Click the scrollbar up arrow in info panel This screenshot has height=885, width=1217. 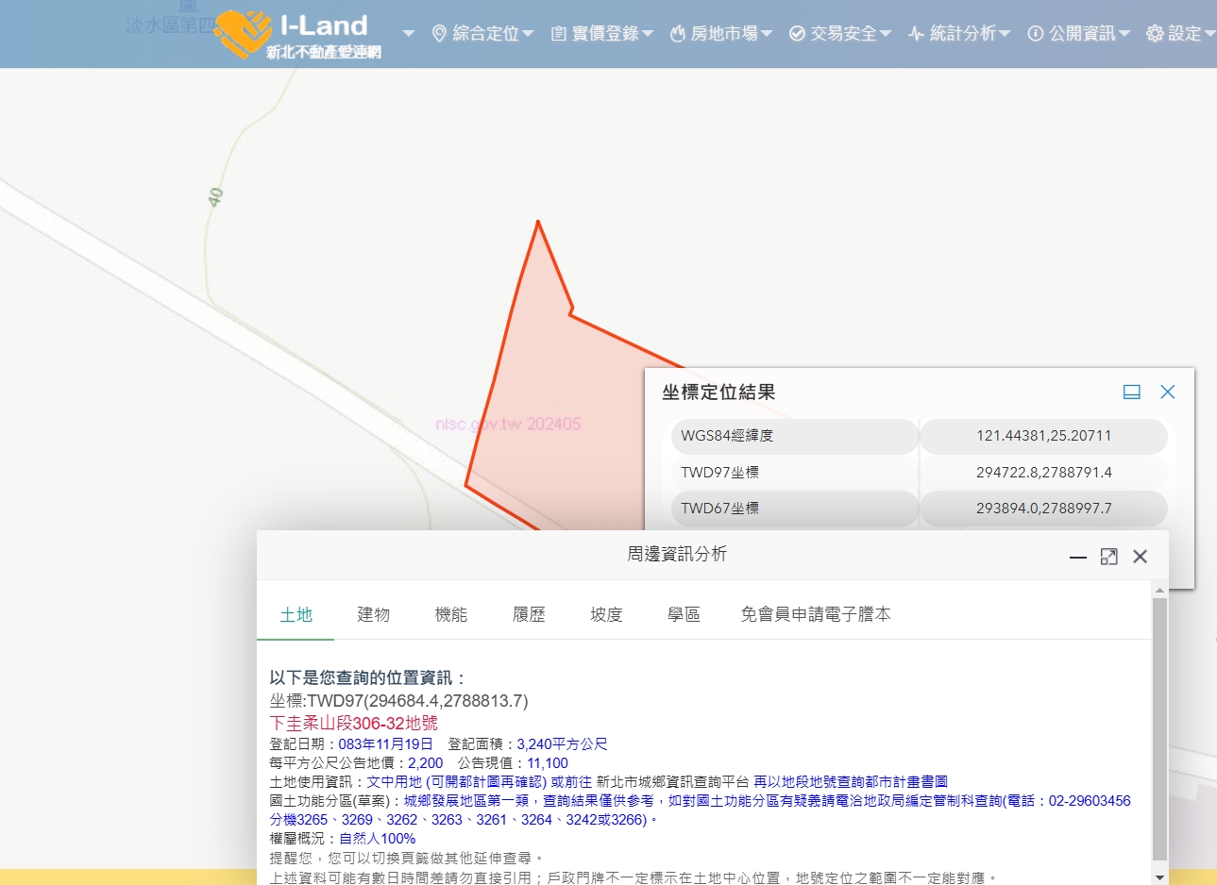click(1159, 591)
